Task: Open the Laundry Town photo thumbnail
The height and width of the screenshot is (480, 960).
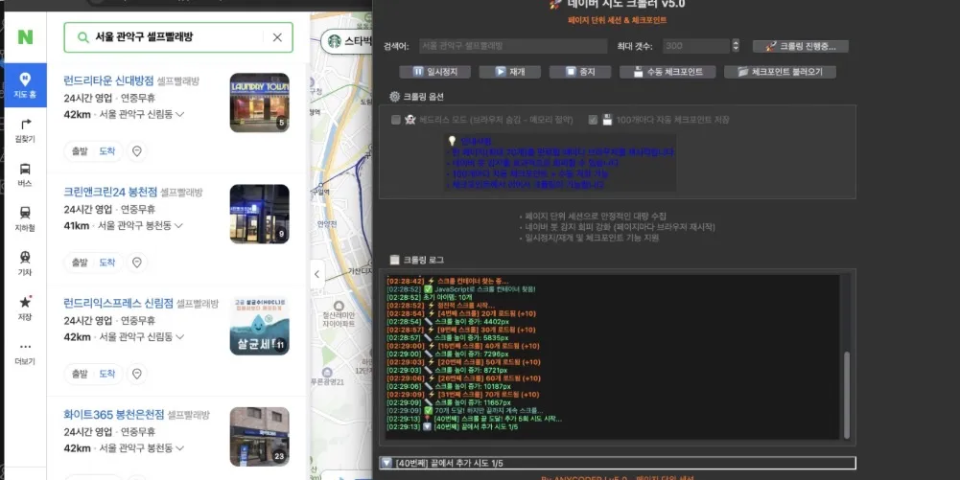Action: pos(260,103)
